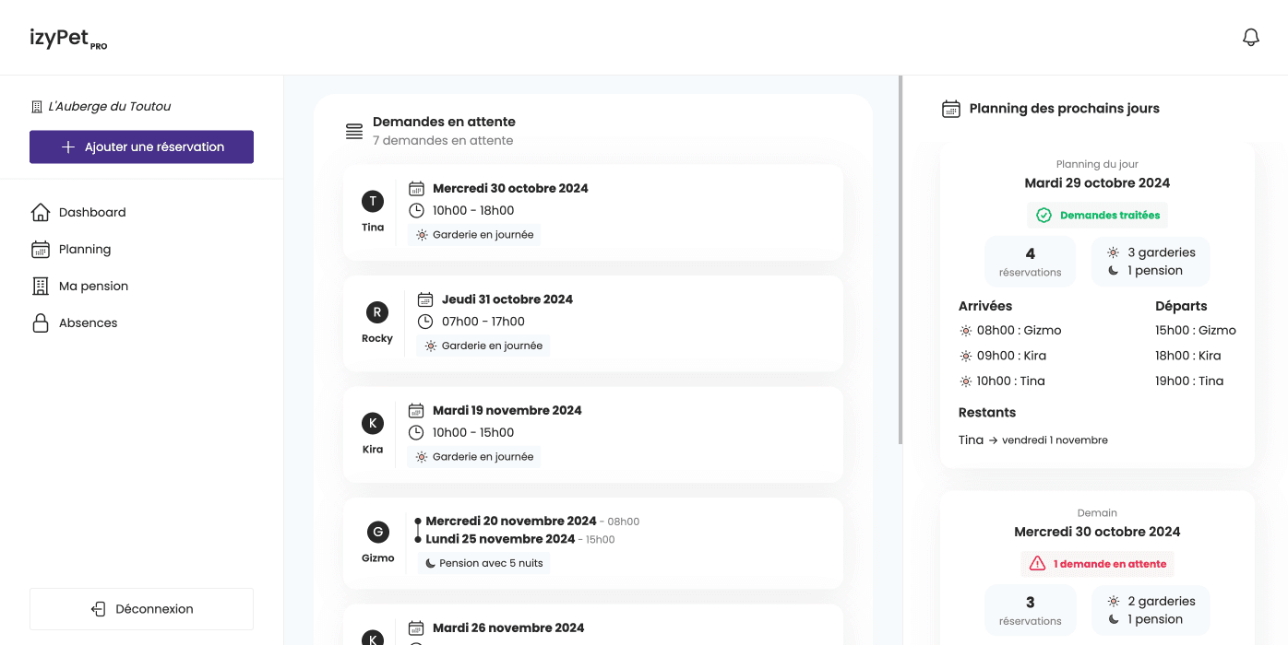Click the check icon on Demandes traitées badge

coord(1043,215)
